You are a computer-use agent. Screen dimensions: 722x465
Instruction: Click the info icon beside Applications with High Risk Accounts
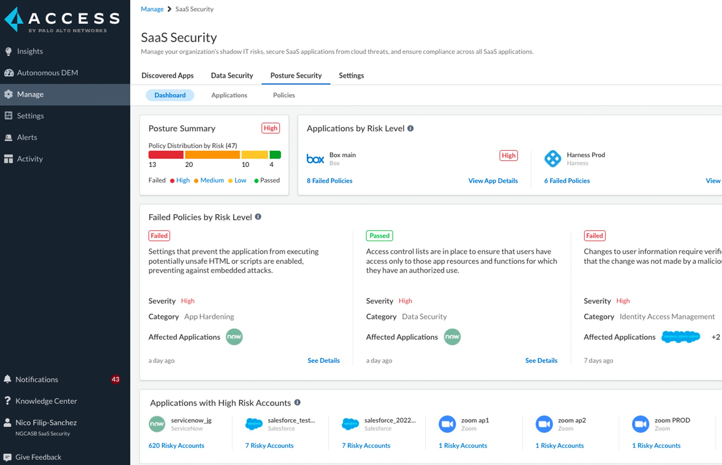(x=297, y=403)
